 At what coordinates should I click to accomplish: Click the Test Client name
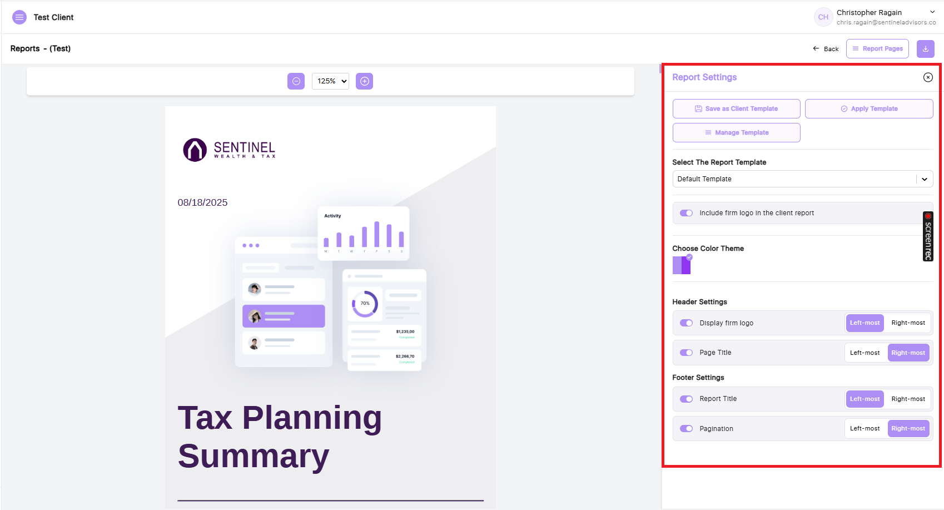tap(53, 17)
